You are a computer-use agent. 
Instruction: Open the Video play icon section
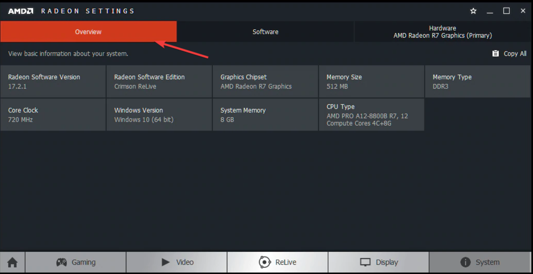(177, 262)
